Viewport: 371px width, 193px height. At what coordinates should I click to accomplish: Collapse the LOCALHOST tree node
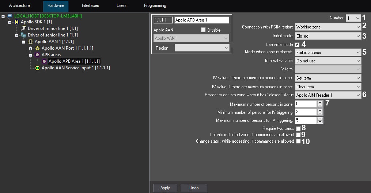tap(3, 16)
